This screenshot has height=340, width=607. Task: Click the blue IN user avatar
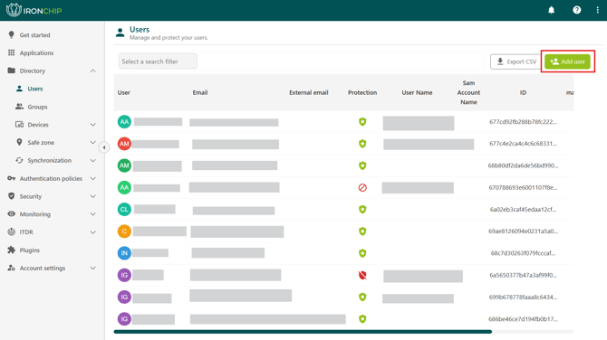point(124,253)
